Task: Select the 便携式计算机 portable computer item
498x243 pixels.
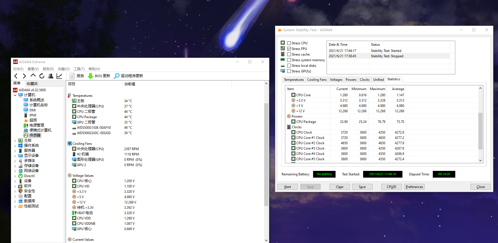Action: coord(40,130)
